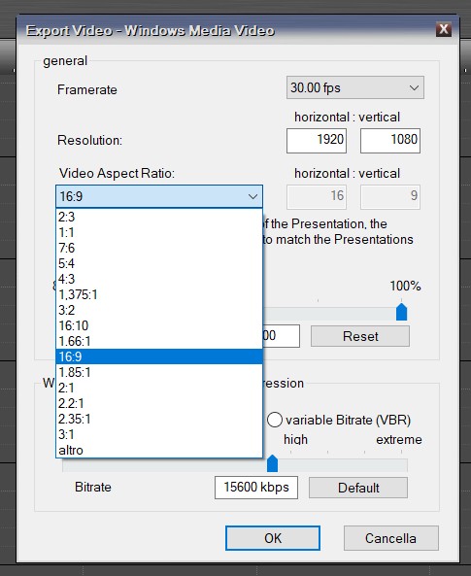Enable variable Bitrate (VBR) radio button
The width and height of the screenshot is (471, 576).
[x=275, y=420]
